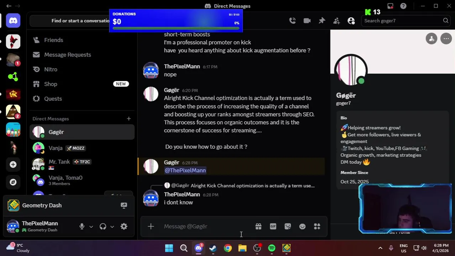Screen dimensions: 455x256
Task: Open user settings gear icon
Action: (x=124, y=226)
